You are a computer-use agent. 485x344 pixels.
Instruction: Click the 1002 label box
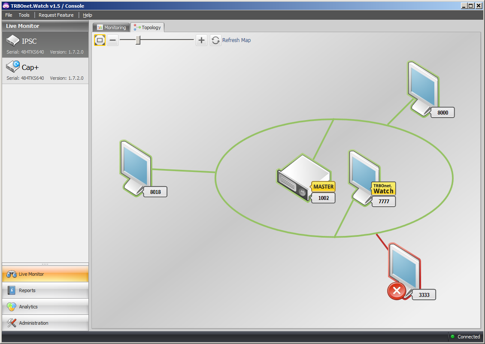click(324, 198)
